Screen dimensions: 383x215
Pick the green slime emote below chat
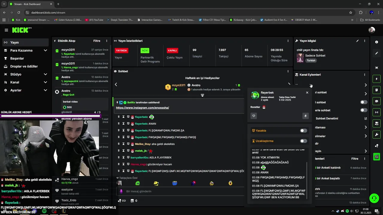[x=138, y=183]
